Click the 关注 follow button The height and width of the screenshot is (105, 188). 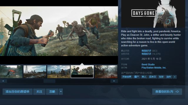[x=39, y=92]
